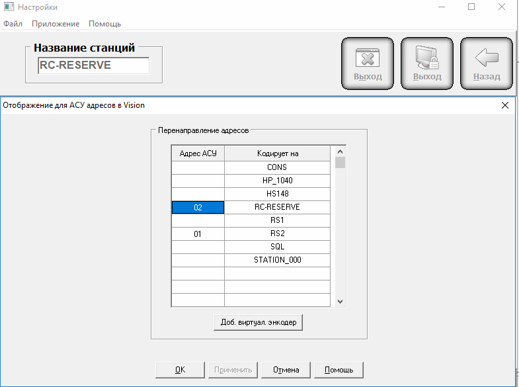Confirm with the OK button
519x387 pixels.
coord(180,370)
